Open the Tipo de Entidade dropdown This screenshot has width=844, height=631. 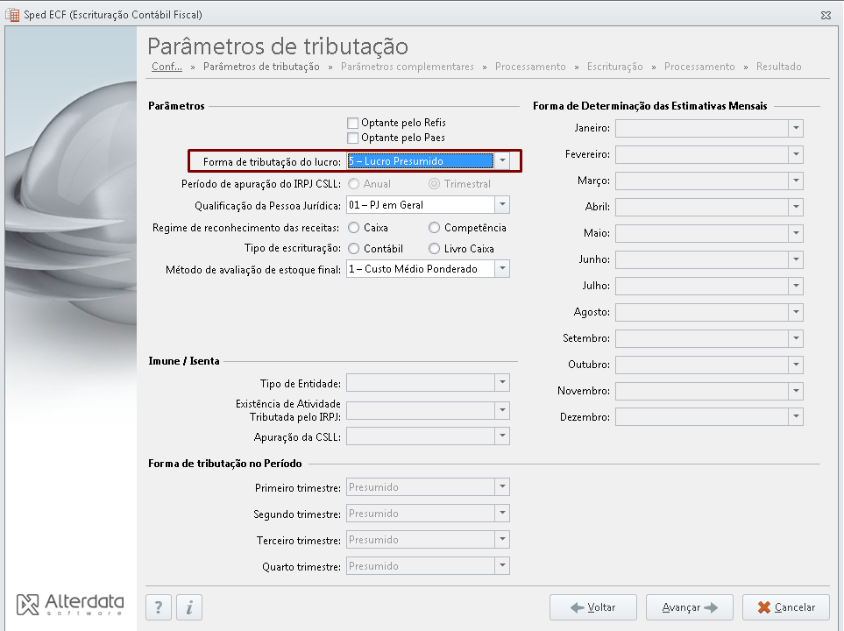[502, 383]
